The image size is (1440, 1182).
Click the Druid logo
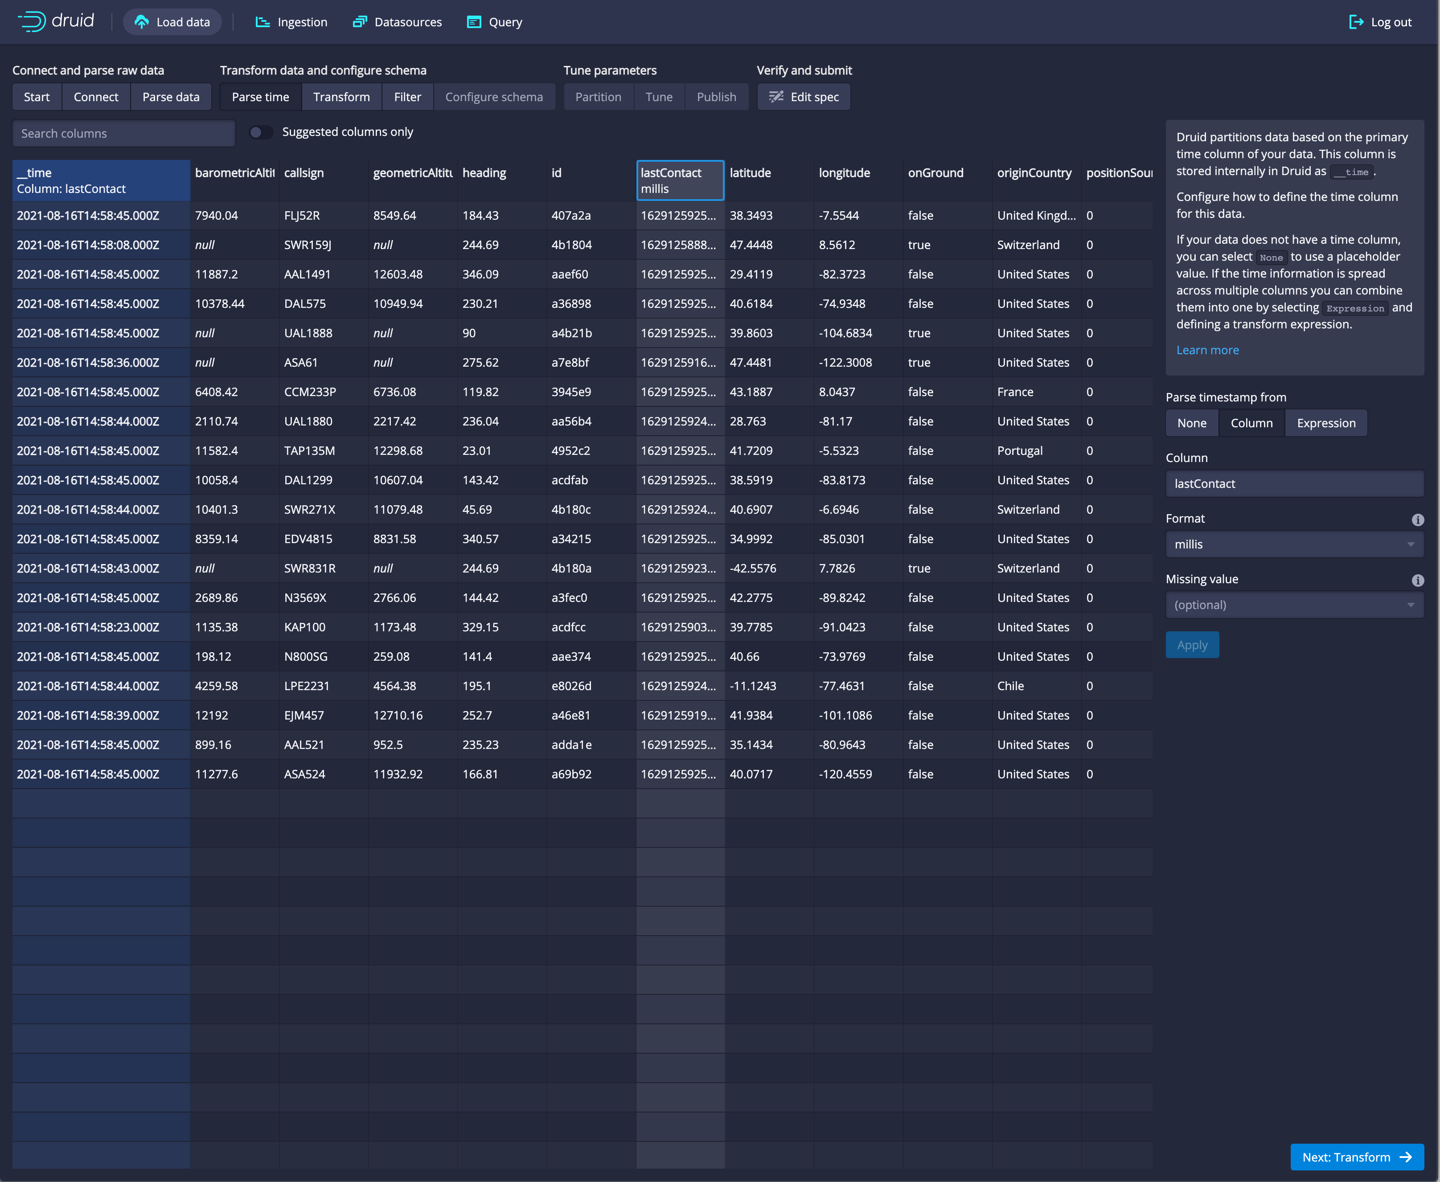56,22
